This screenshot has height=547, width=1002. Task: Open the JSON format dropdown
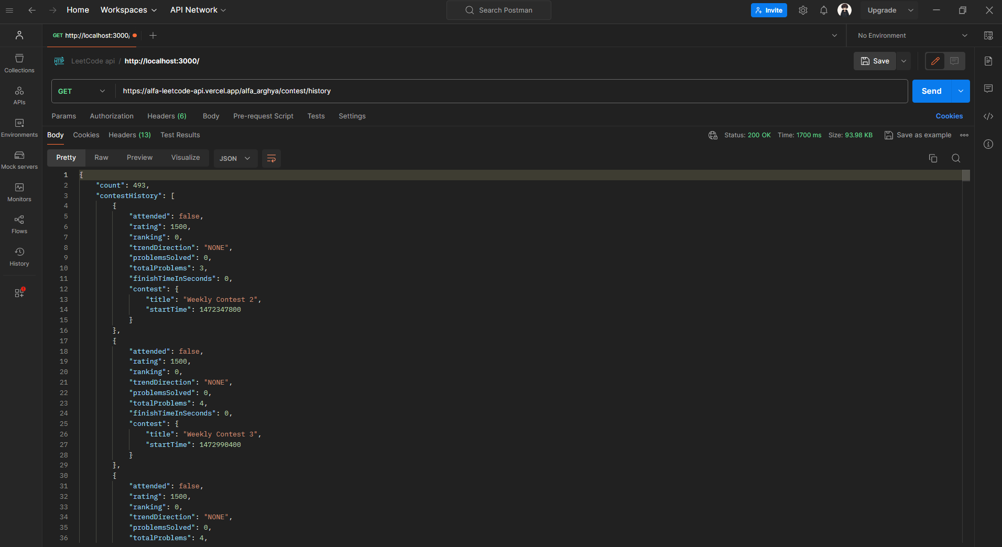(235, 158)
